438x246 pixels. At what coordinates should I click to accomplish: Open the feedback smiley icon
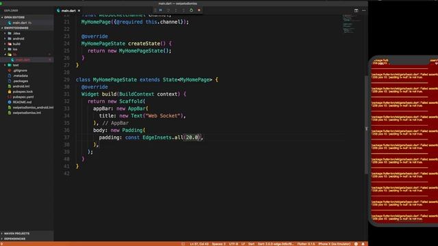356,244
